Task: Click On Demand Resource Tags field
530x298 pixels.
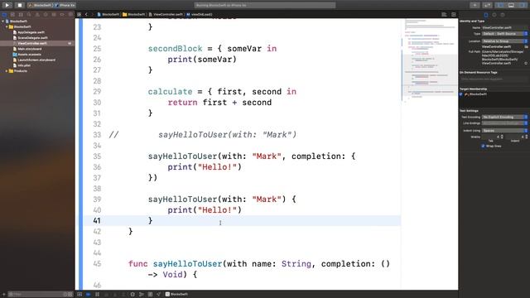Action: coord(494,79)
